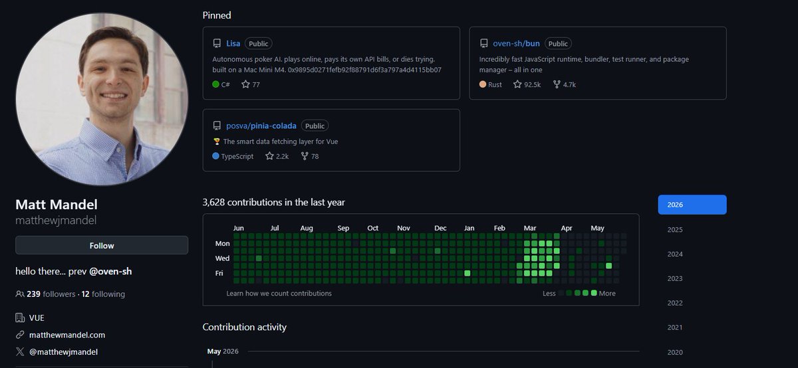This screenshot has width=798, height=368.
Task: Select the 2026 contribution year
Action: [692, 205]
